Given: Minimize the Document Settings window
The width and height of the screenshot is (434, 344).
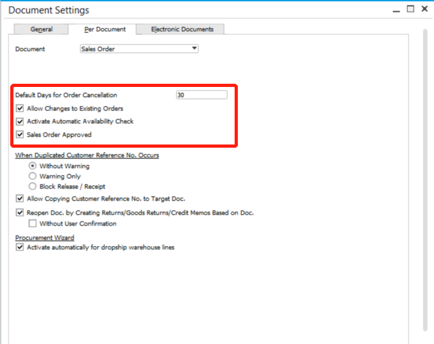Looking at the screenshot, I should point(396,9).
